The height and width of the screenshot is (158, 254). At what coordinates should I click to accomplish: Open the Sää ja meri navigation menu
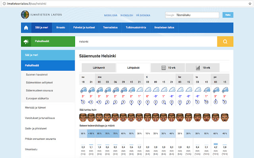[42, 28]
